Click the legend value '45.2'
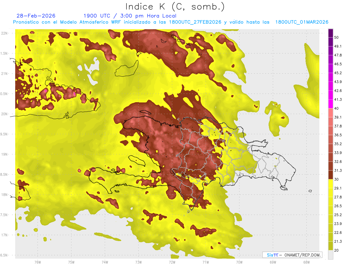 pos(338,73)
